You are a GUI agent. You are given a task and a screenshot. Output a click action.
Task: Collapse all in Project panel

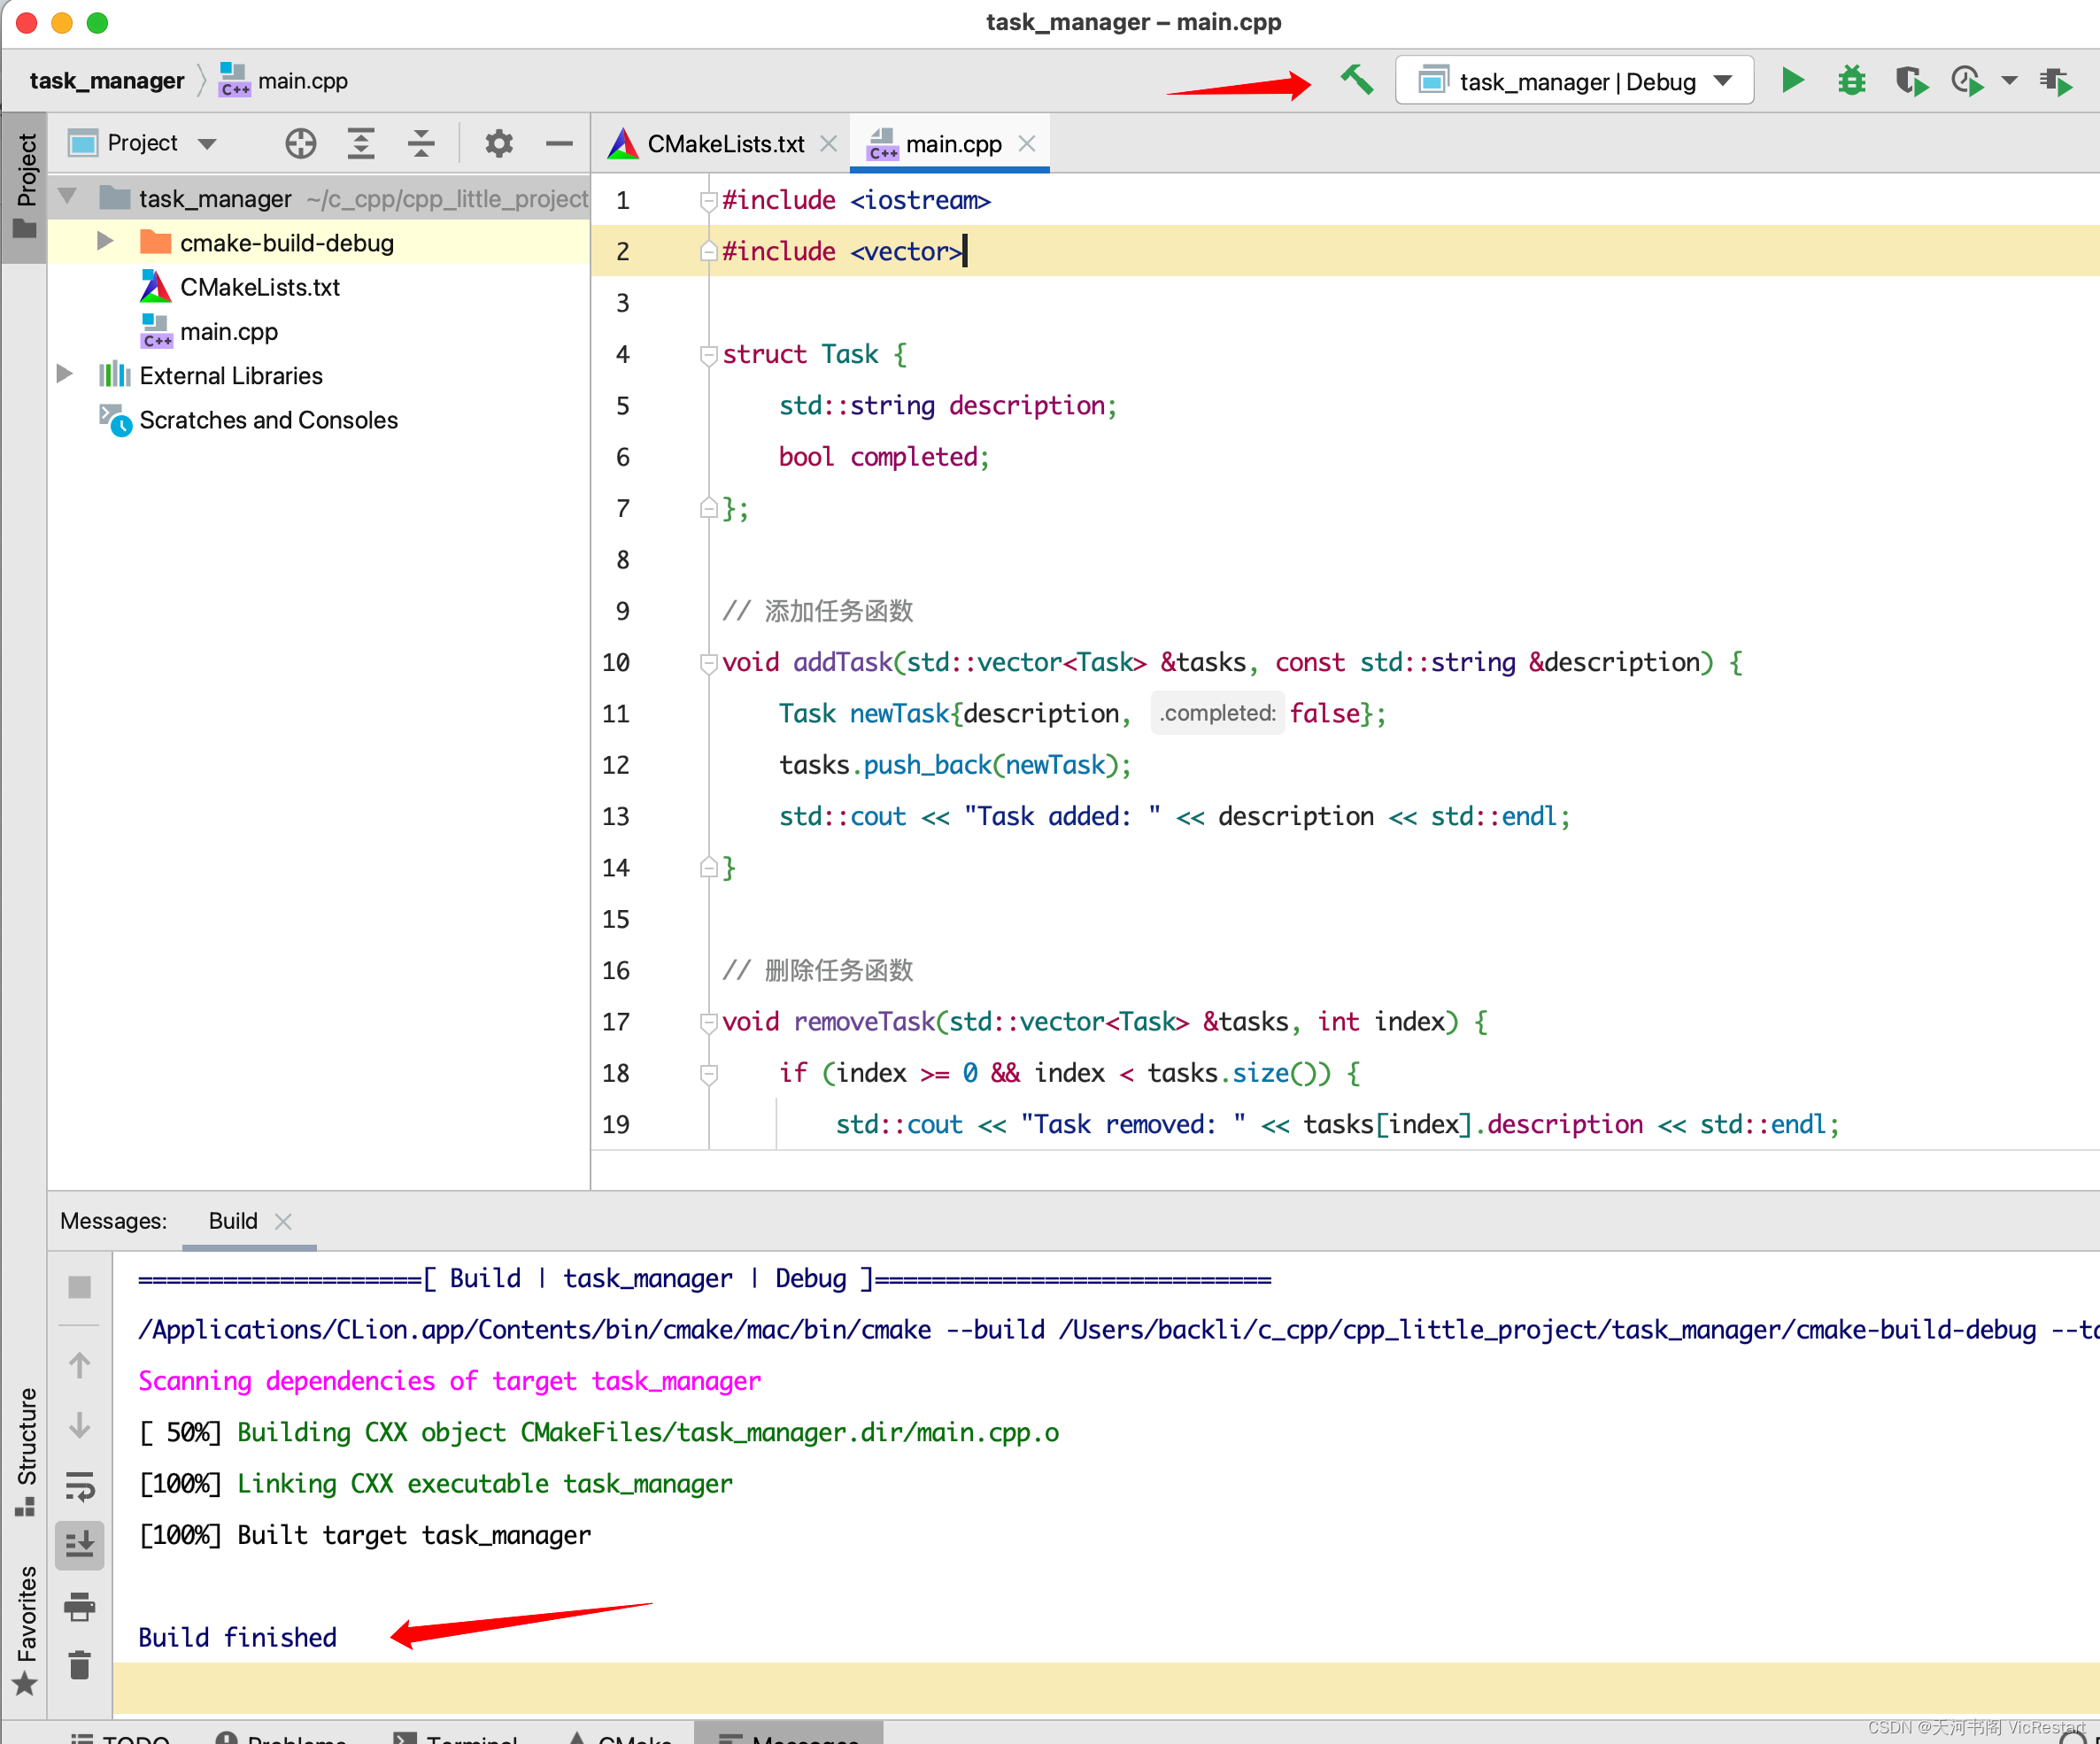click(421, 144)
